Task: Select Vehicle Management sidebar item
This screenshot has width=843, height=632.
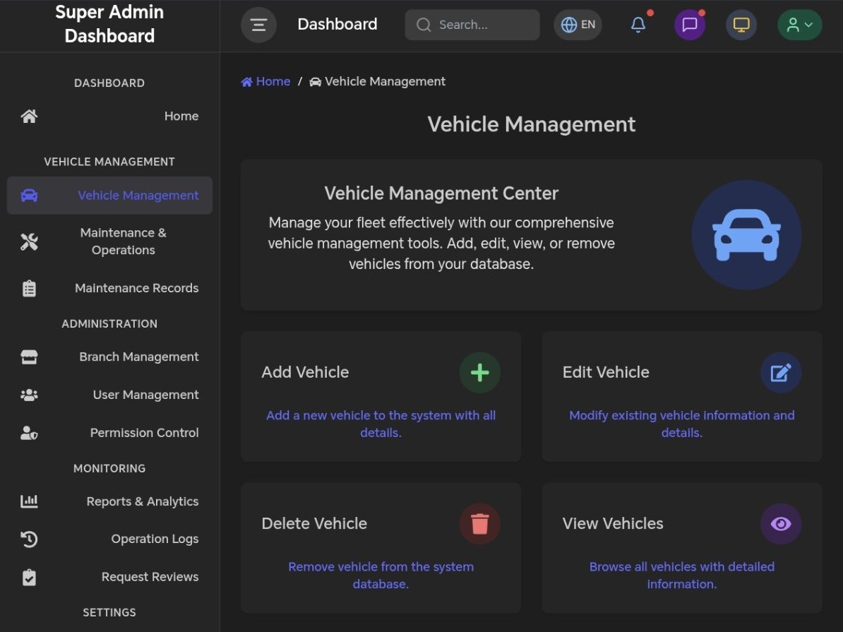Action: (109, 195)
